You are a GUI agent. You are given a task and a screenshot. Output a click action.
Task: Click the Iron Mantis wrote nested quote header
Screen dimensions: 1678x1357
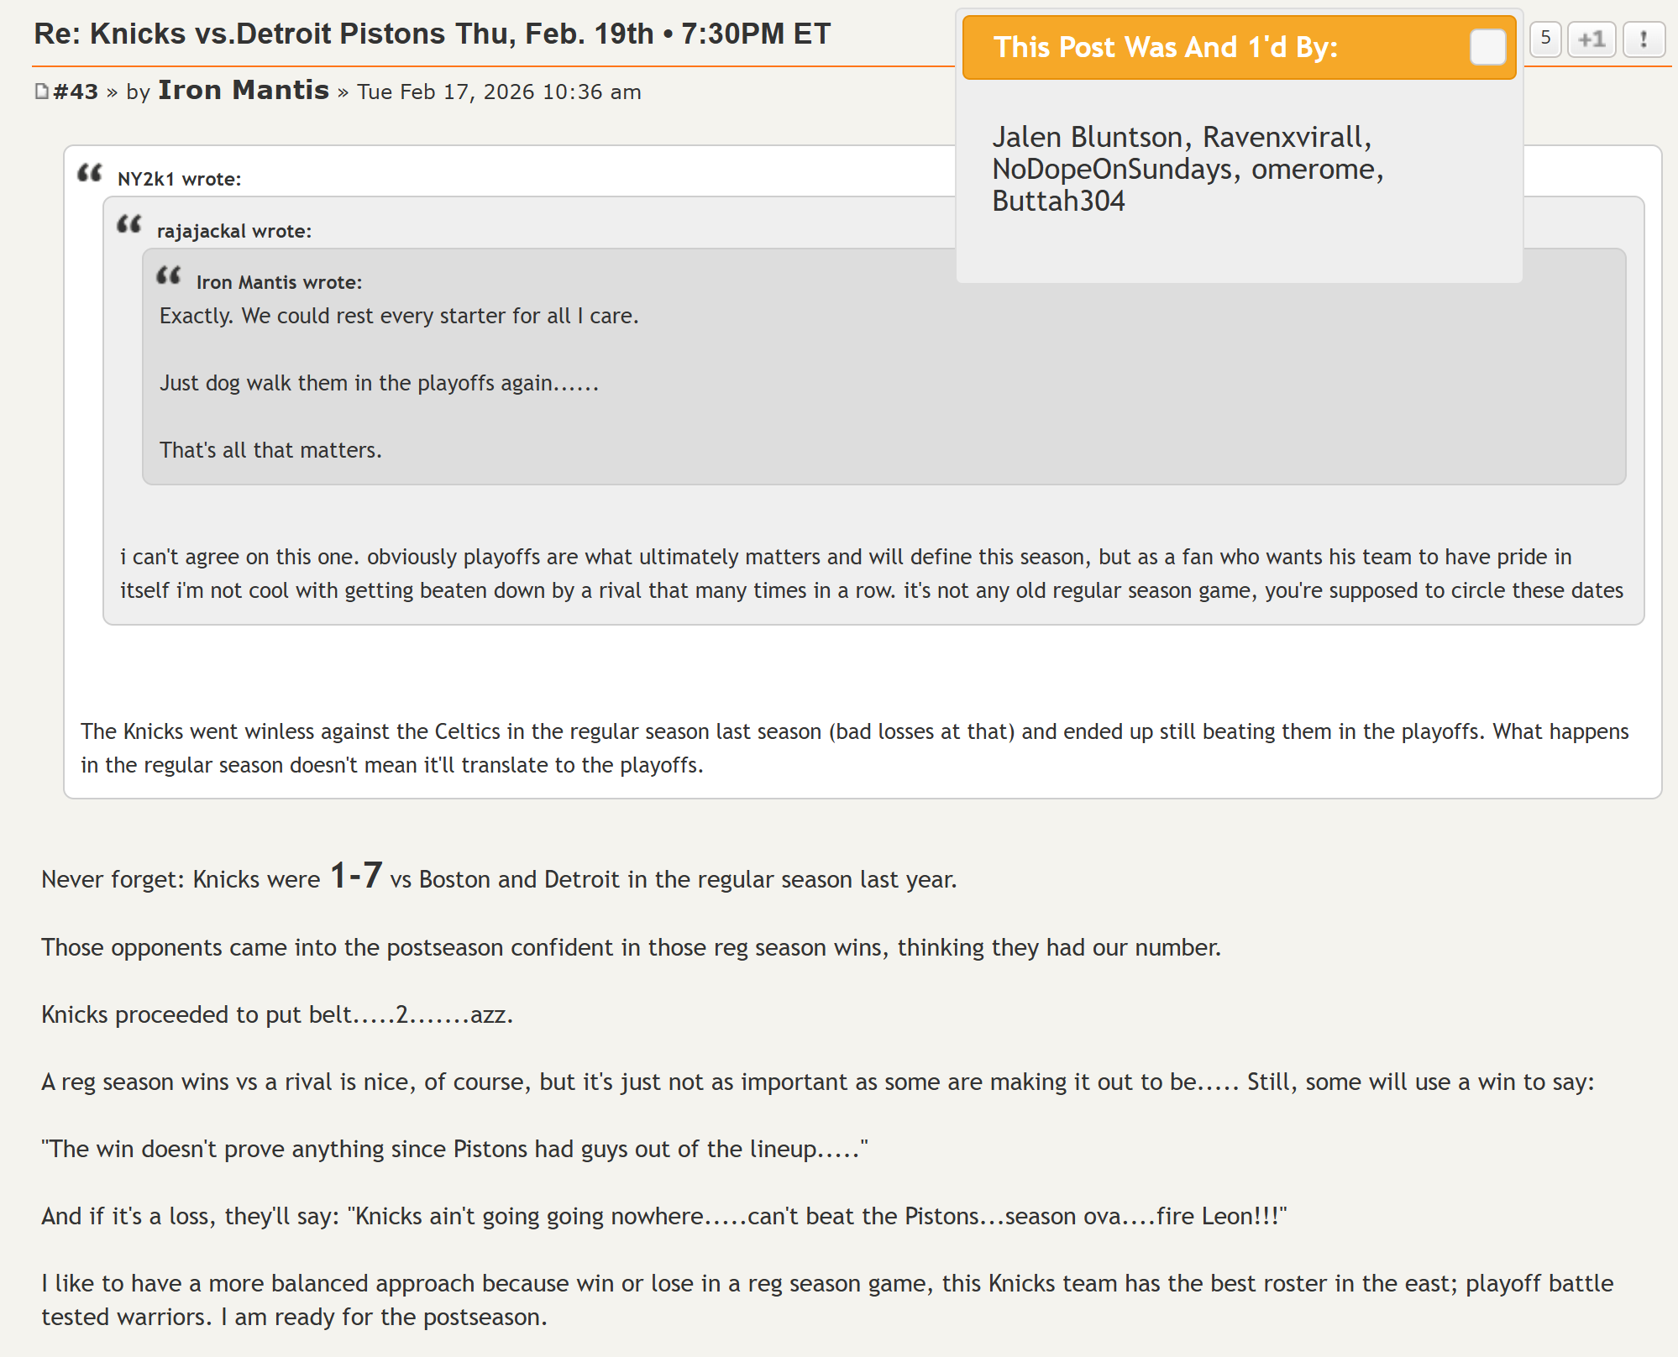279,282
